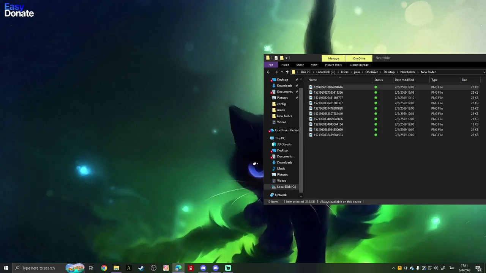486x273 pixels.
Task: Open Network in the navigation pane
Action: [281, 195]
